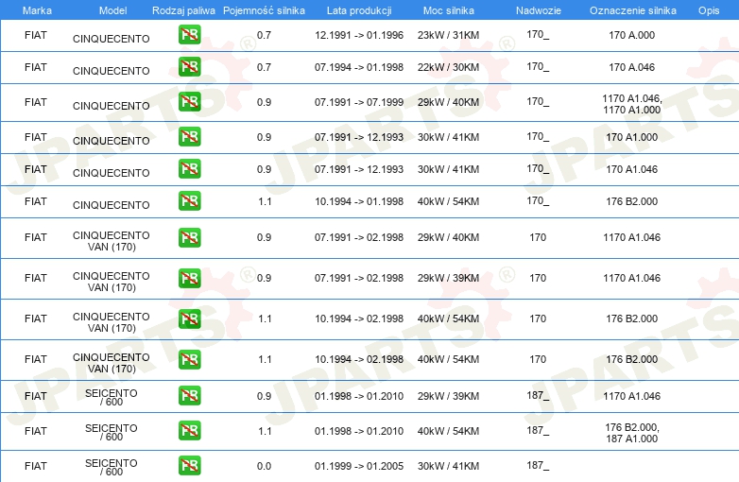The width and height of the screenshot is (739, 482).
Task: Select date range 01.1999 -> 01.2005
Action: tap(359, 466)
